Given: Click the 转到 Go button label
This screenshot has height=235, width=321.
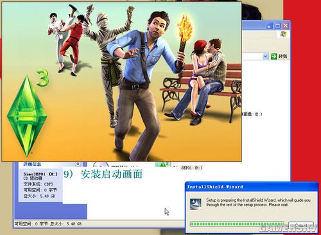Looking at the screenshot, I should tap(282, 57).
